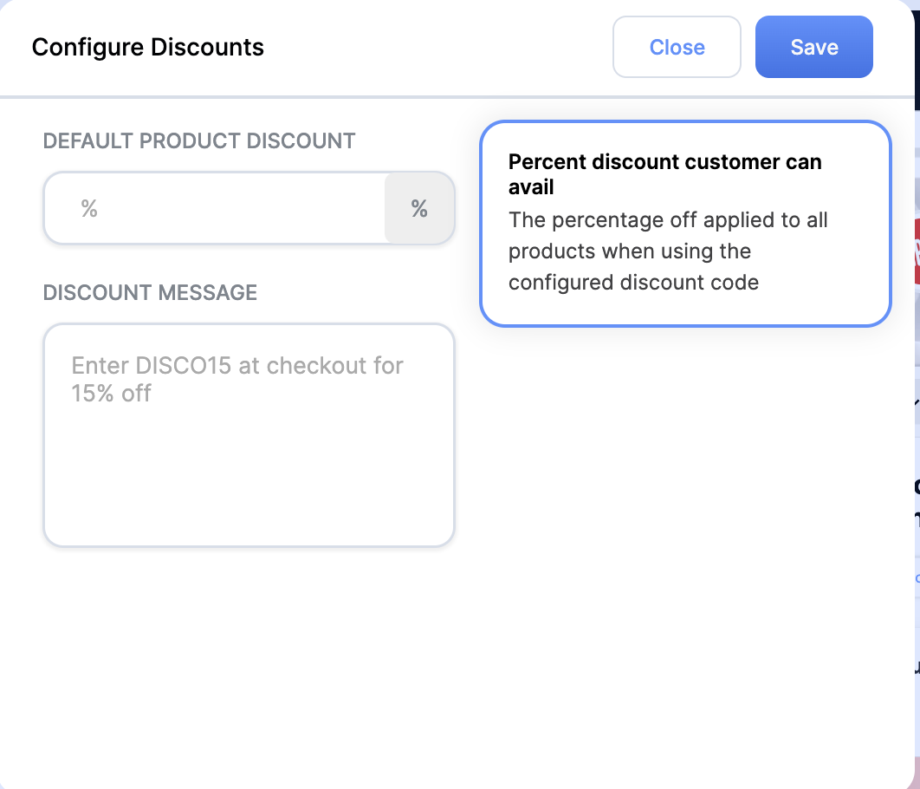Screen dimensions: 920x789
Task: Click into the discount message text area
Action: [249, 435]
